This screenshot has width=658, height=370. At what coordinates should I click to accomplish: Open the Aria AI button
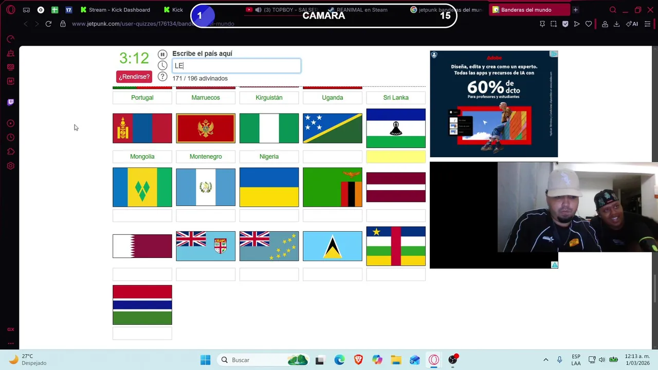tap(632, 24)
